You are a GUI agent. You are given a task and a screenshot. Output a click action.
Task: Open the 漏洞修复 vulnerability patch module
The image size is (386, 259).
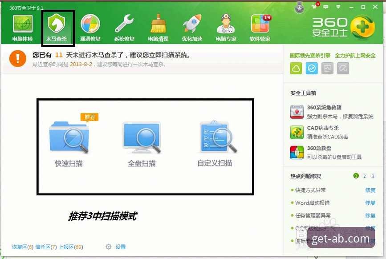click(x=90, y=28)
